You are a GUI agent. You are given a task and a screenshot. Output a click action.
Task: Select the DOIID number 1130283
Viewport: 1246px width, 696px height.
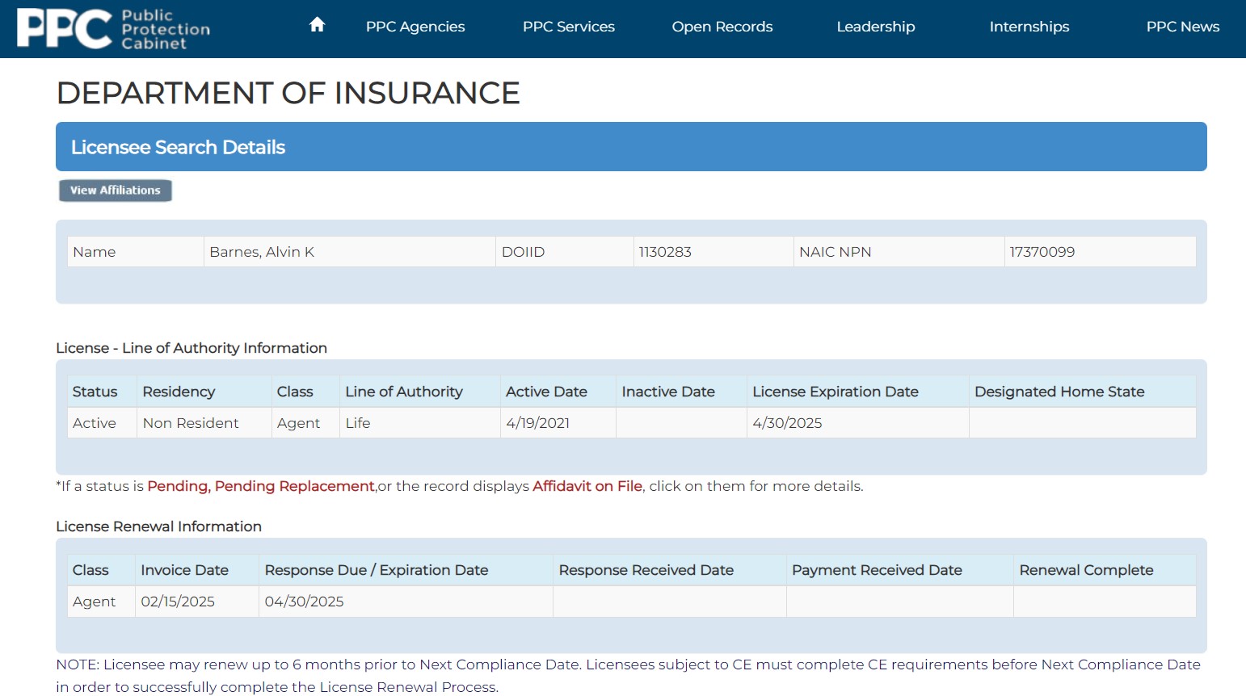pos(665,252)
